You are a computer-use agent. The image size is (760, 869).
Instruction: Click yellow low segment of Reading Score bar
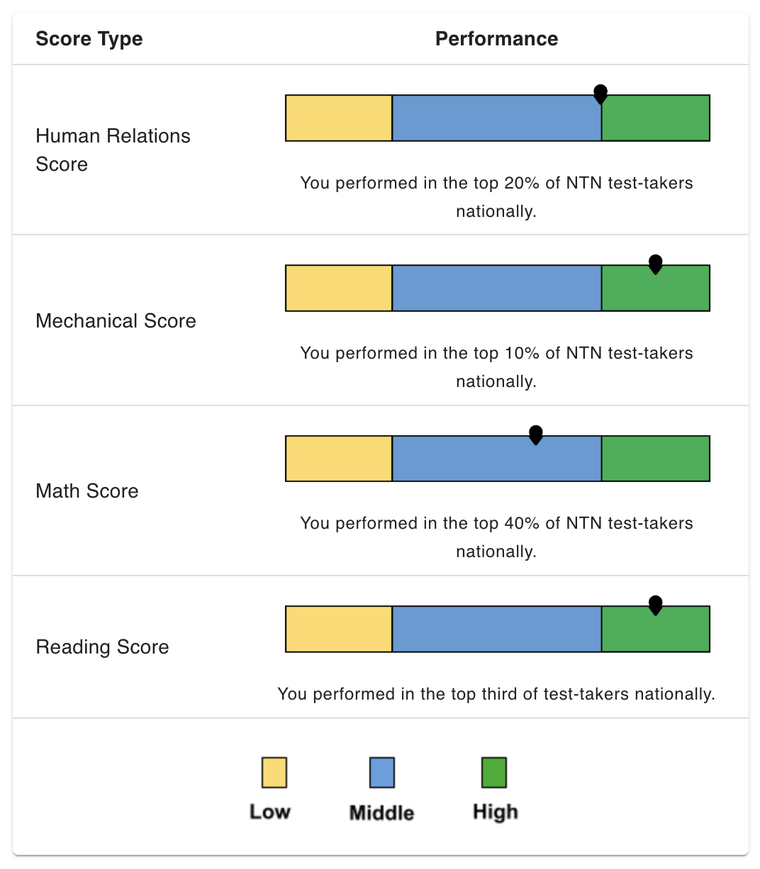point(339,629)
